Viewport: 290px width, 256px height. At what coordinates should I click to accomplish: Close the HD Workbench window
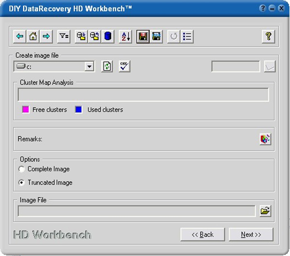point(281,8)
